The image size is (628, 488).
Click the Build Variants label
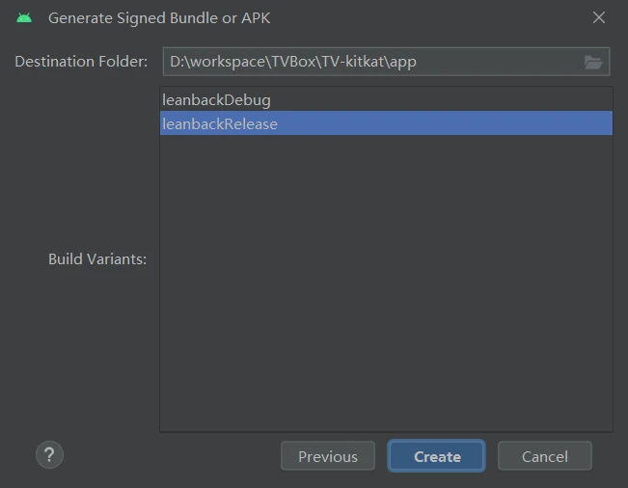97,259
